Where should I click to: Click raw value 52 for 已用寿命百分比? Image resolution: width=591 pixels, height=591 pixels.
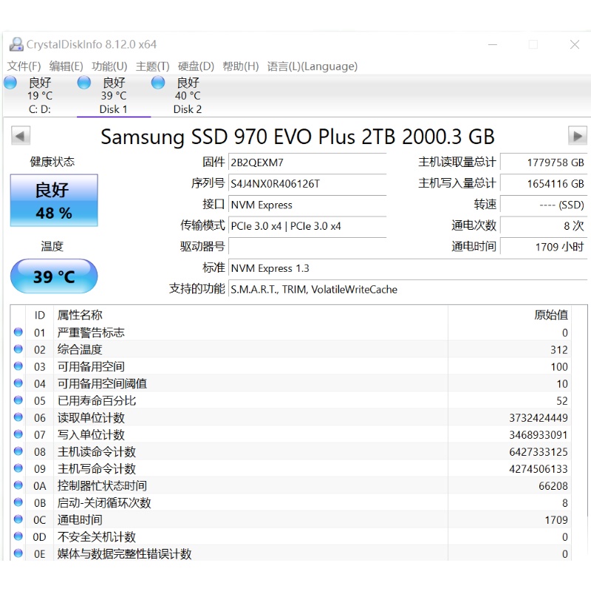(x=562, y=400)
